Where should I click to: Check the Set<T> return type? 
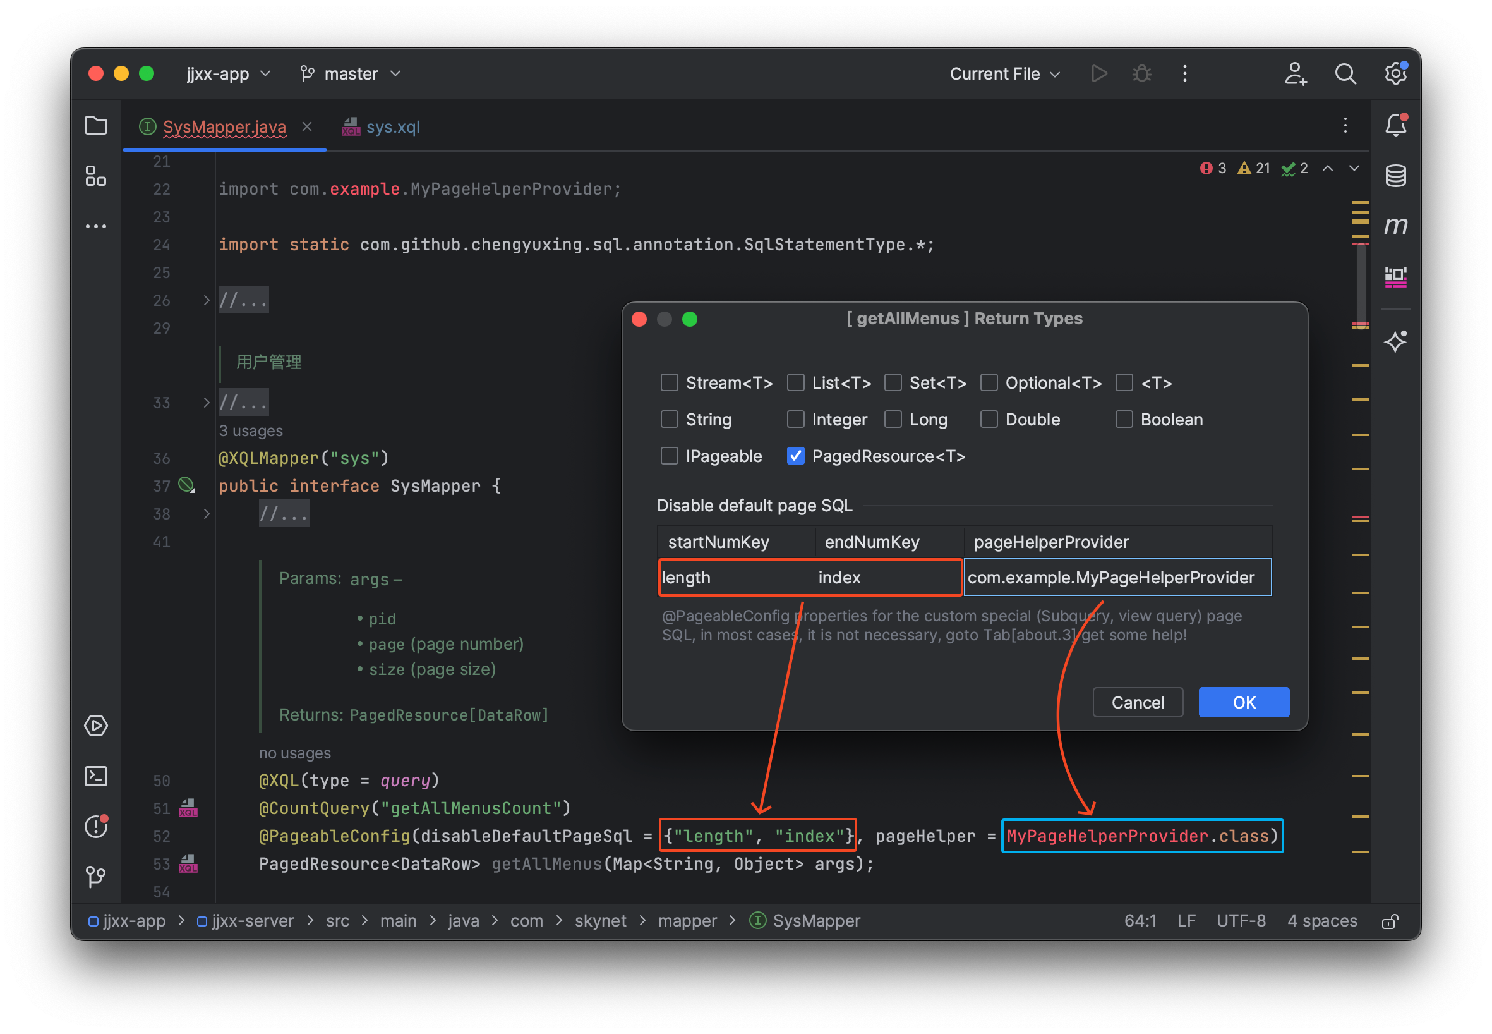click(x=893, y=383)
